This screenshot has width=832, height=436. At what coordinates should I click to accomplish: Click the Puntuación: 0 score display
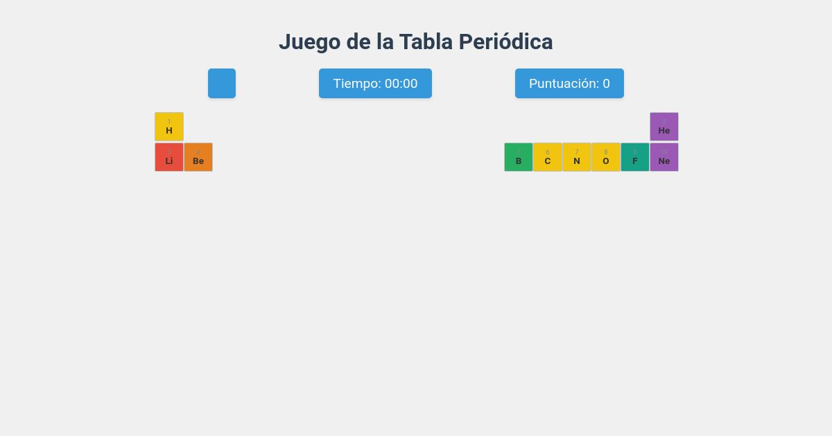pos(570,83)
